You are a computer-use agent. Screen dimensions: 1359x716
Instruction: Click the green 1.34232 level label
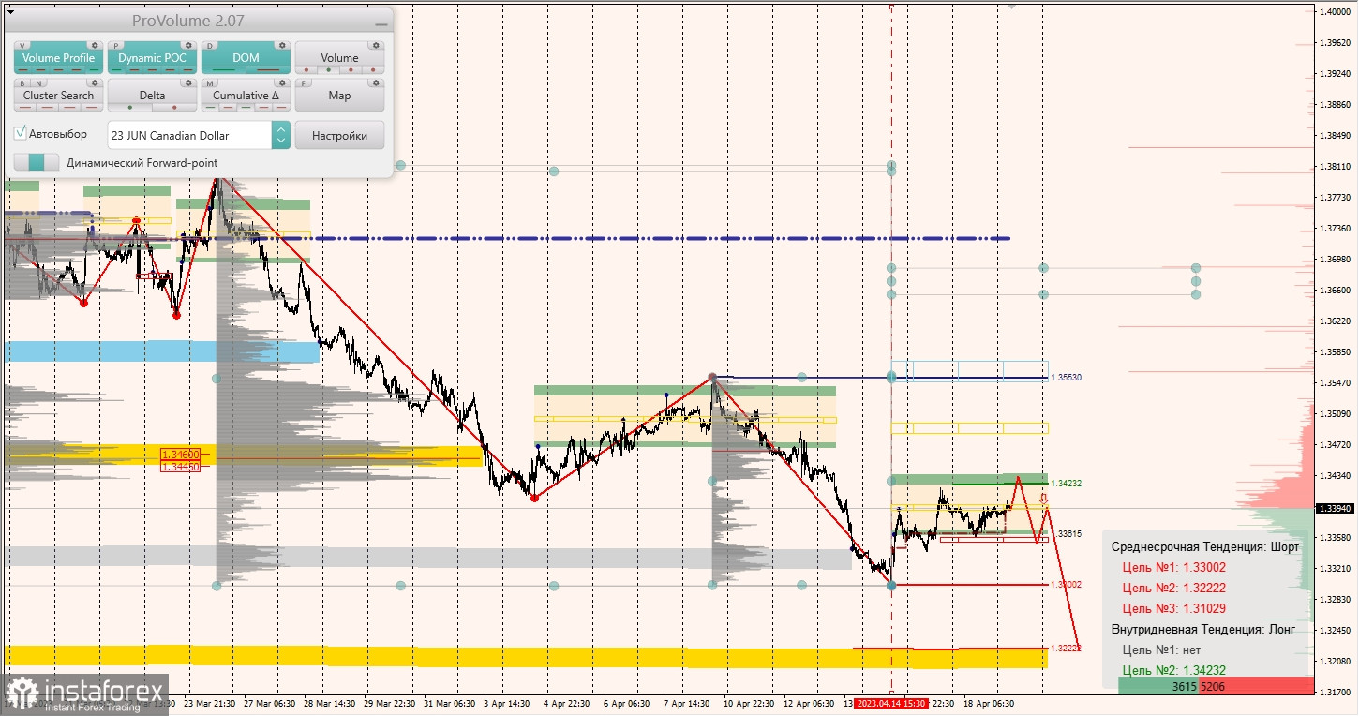1066,484
